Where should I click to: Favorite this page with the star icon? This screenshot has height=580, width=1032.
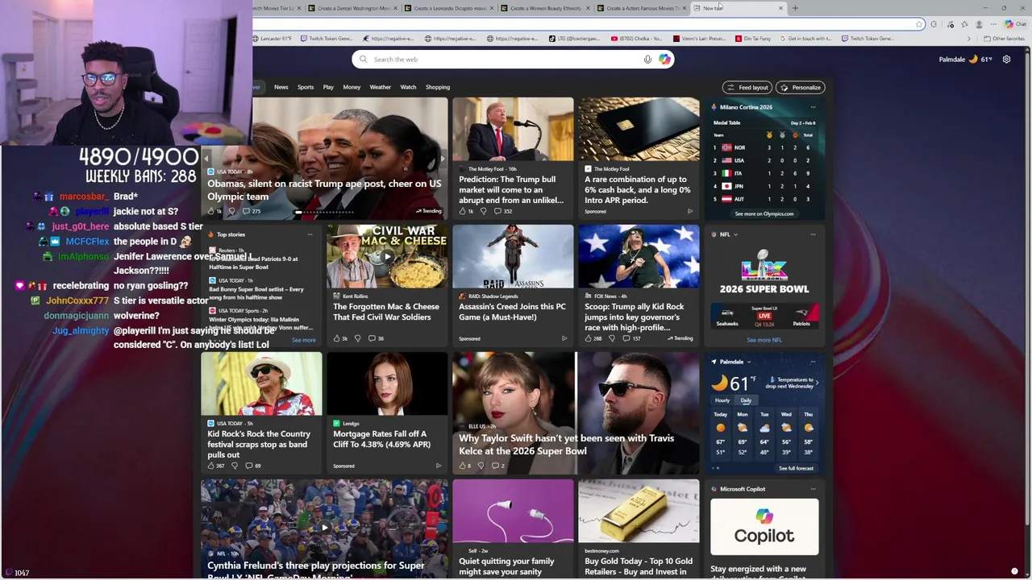919,24
